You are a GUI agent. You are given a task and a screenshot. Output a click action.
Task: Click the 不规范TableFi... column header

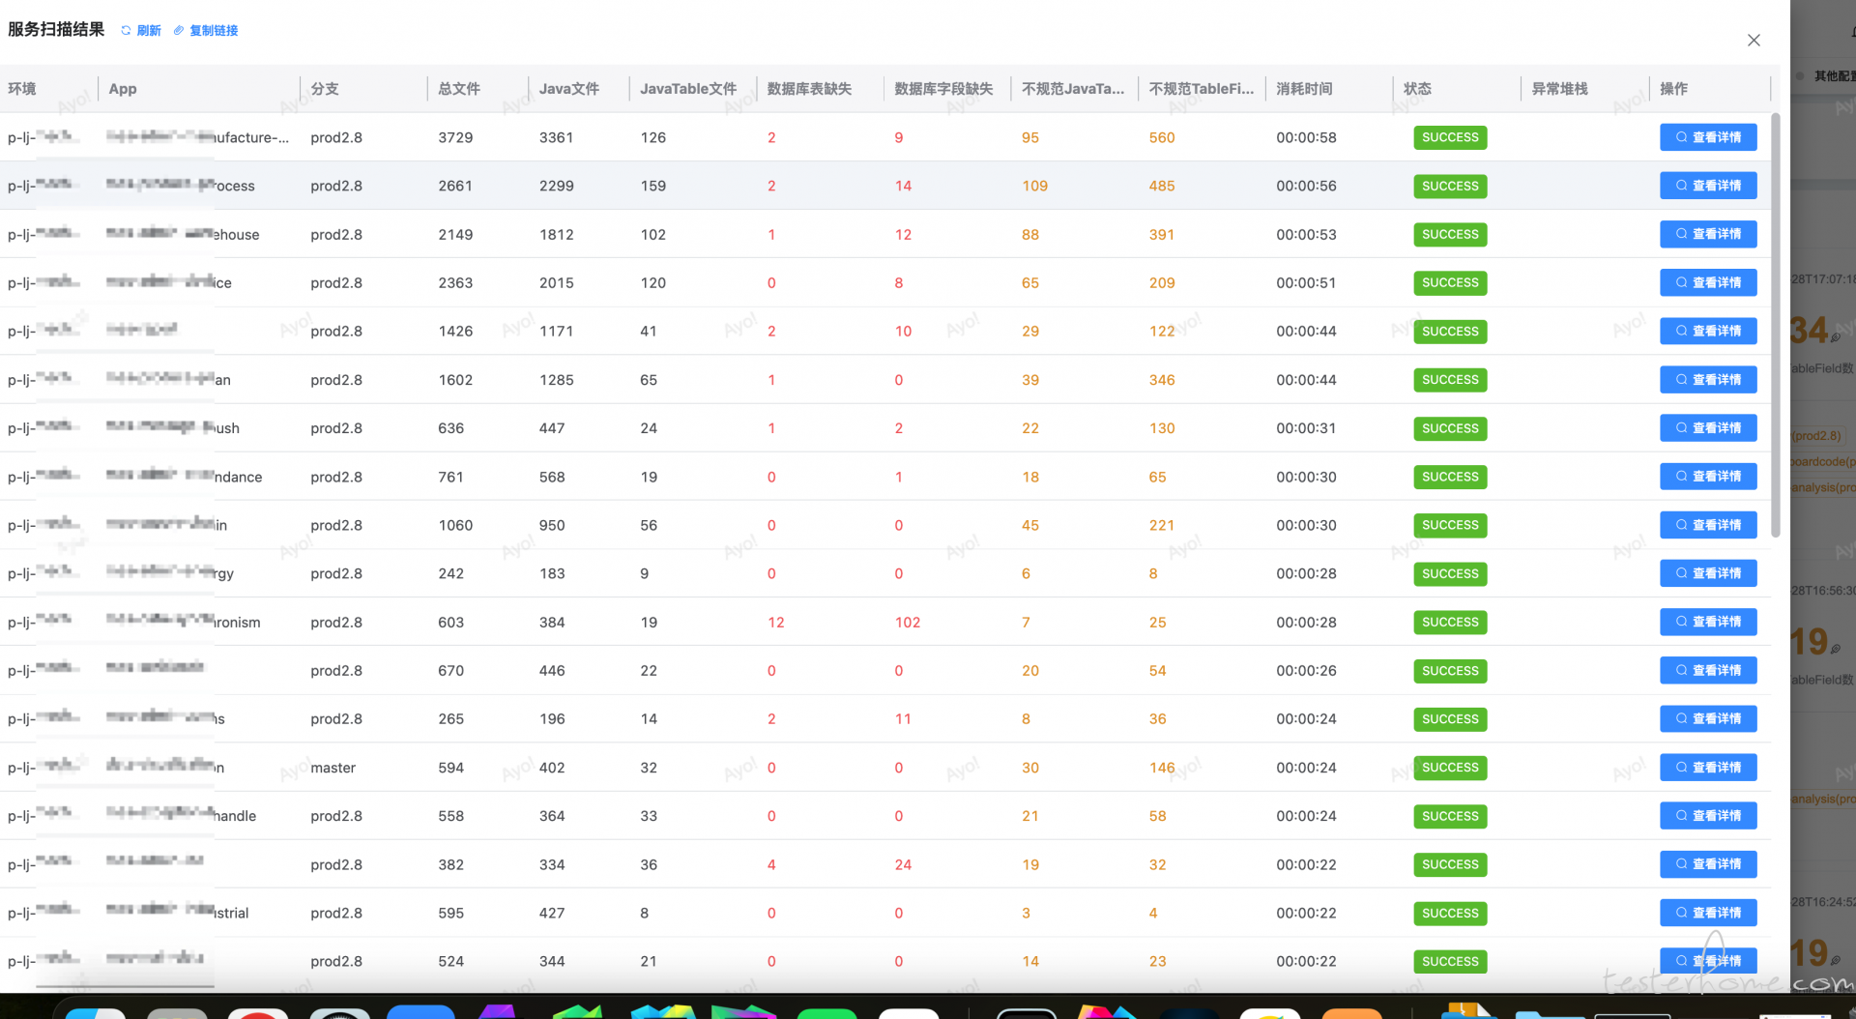click(x=1202, y=89)
